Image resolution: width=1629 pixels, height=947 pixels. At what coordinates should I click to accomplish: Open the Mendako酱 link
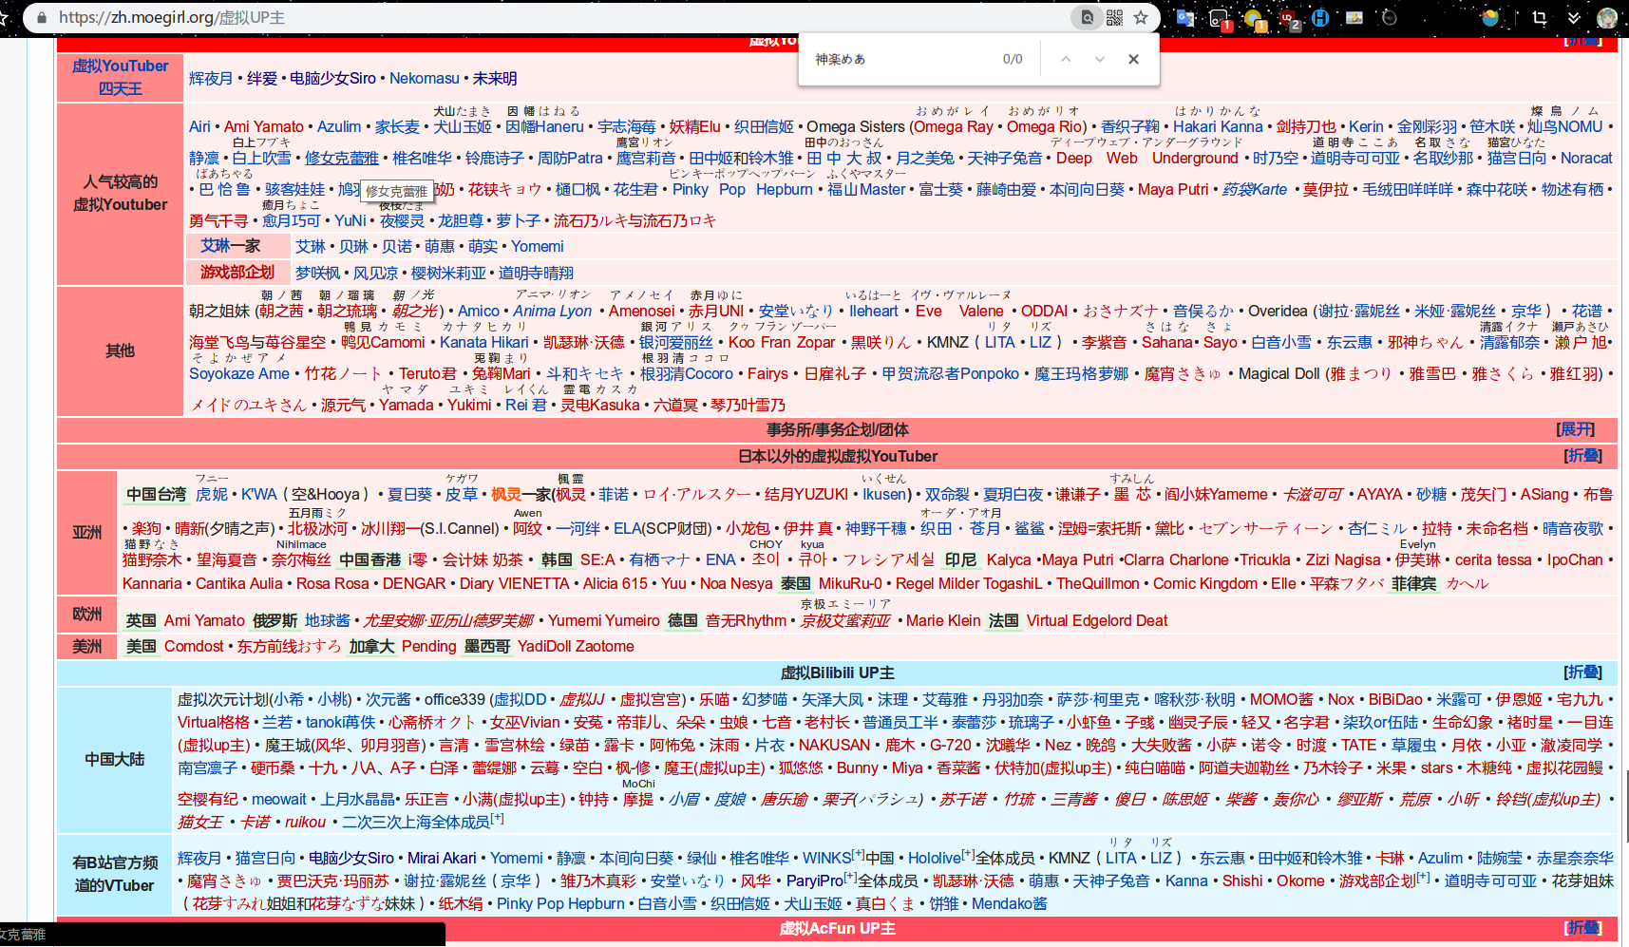coord(1009,903)
